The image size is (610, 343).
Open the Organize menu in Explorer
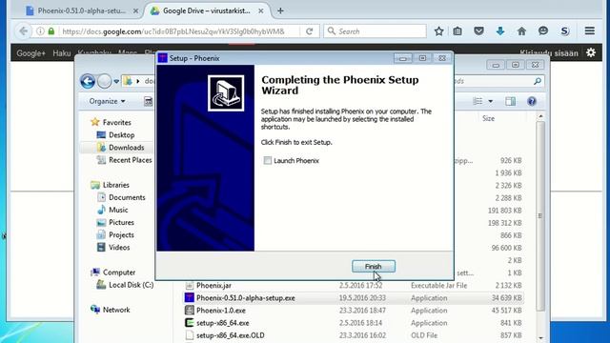click(107, 101)
